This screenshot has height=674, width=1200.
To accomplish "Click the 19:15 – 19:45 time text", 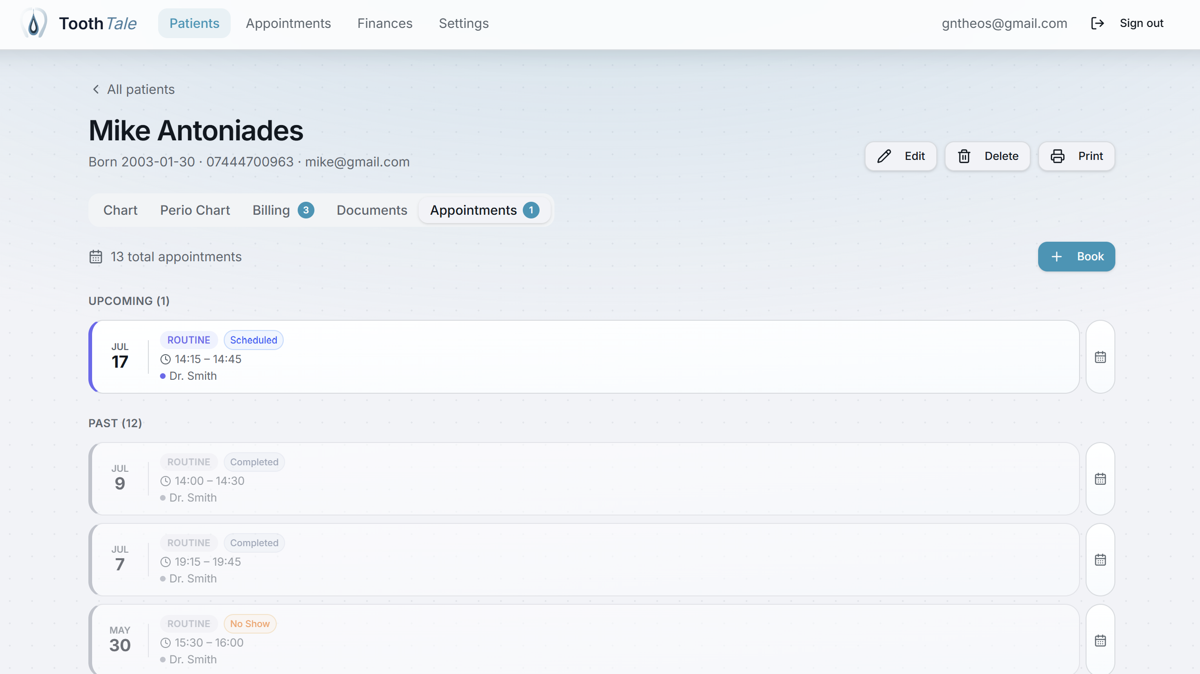I will click(x=208, y=562).
